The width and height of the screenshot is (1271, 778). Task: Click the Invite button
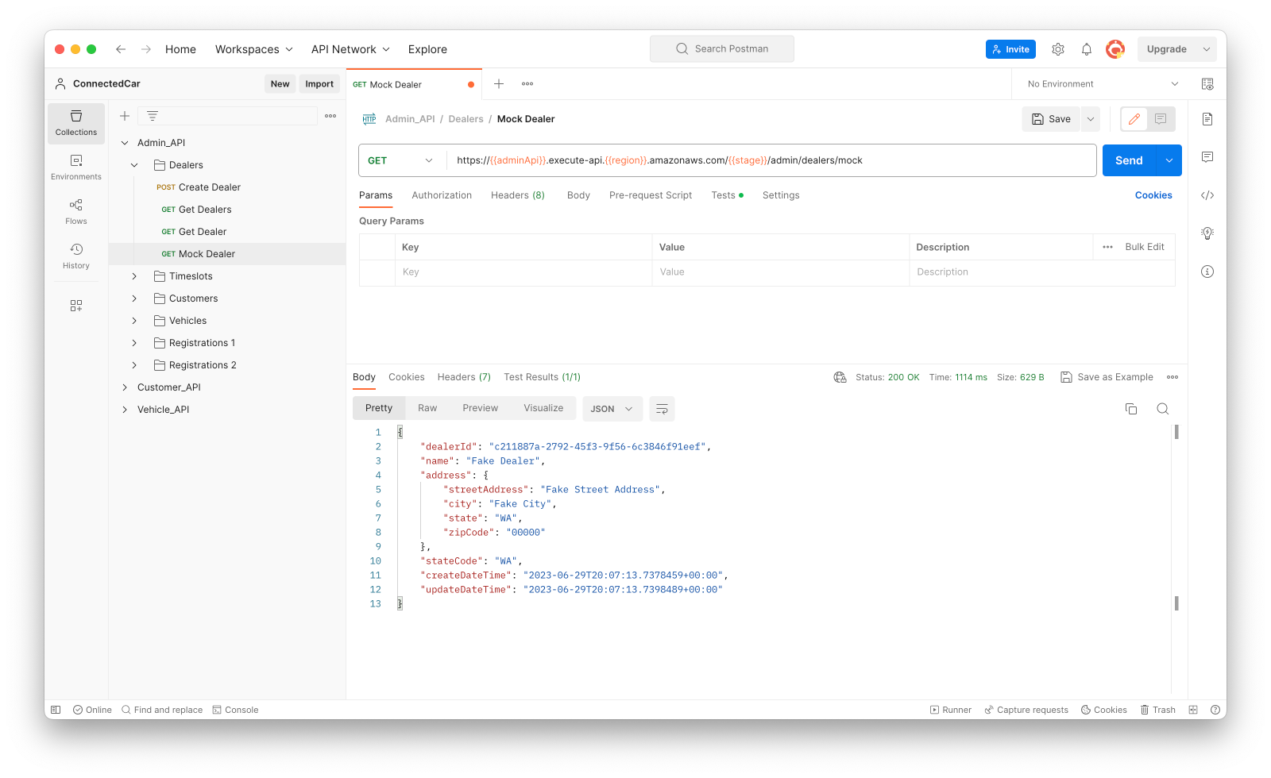point(1010,49)
